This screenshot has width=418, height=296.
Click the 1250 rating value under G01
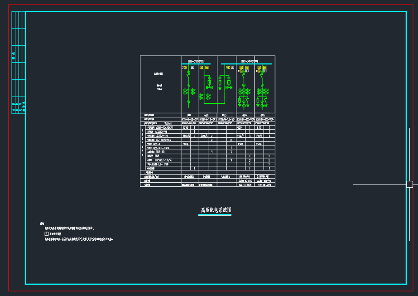click(x=185, y=127)
